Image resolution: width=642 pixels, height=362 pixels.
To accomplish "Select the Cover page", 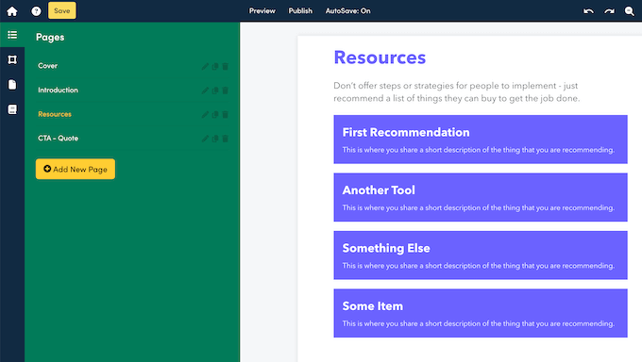I will click(47, 65).
